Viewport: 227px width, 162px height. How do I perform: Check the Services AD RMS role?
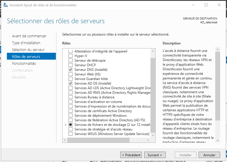point(71,93)
